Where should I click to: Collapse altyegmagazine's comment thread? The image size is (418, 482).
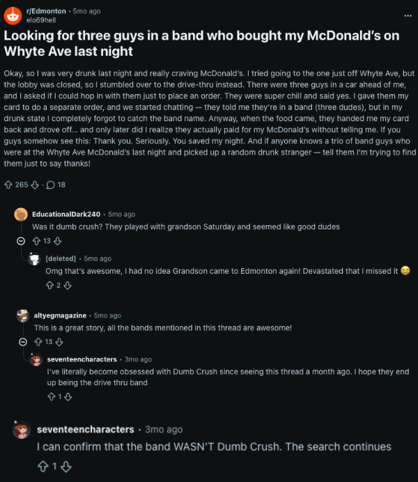tap(23, 342)
